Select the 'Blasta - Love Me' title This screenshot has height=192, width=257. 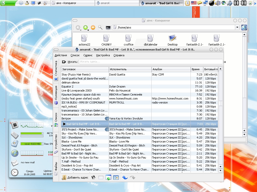(x=72, y=141)
